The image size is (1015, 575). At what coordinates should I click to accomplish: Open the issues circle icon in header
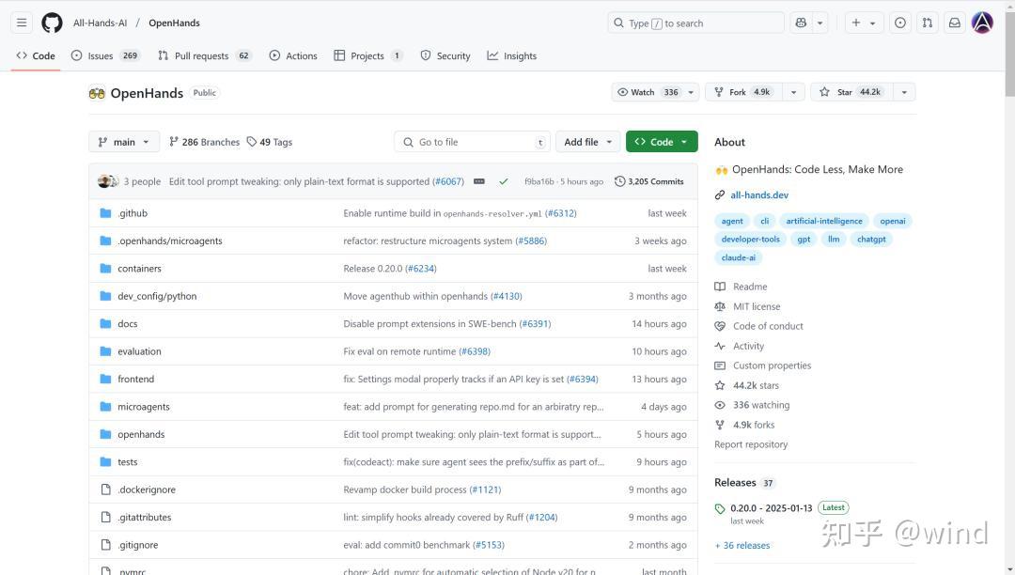tap(899, 23)
